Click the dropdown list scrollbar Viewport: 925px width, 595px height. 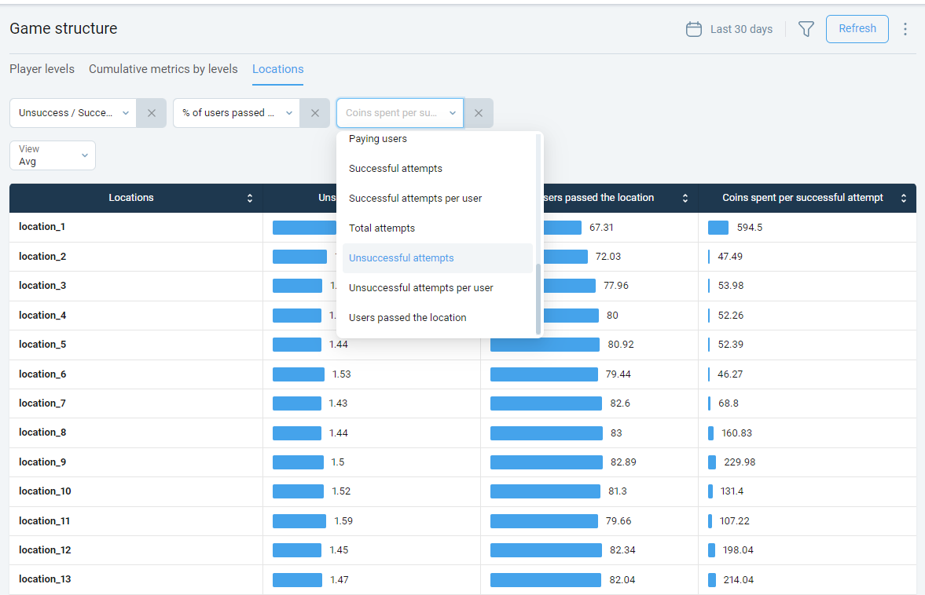(538, 298)
